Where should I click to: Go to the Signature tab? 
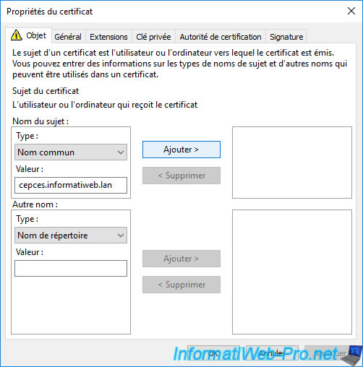pyautogui.click(x=286, y=37)
